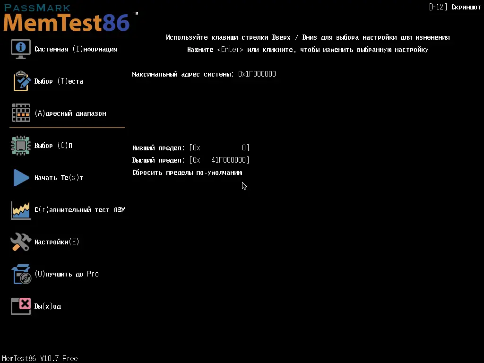484x363 pixels.
Task: Select the (A)дресный диапазон menu item
Action: pyautogui.click(x=70, y=113)
